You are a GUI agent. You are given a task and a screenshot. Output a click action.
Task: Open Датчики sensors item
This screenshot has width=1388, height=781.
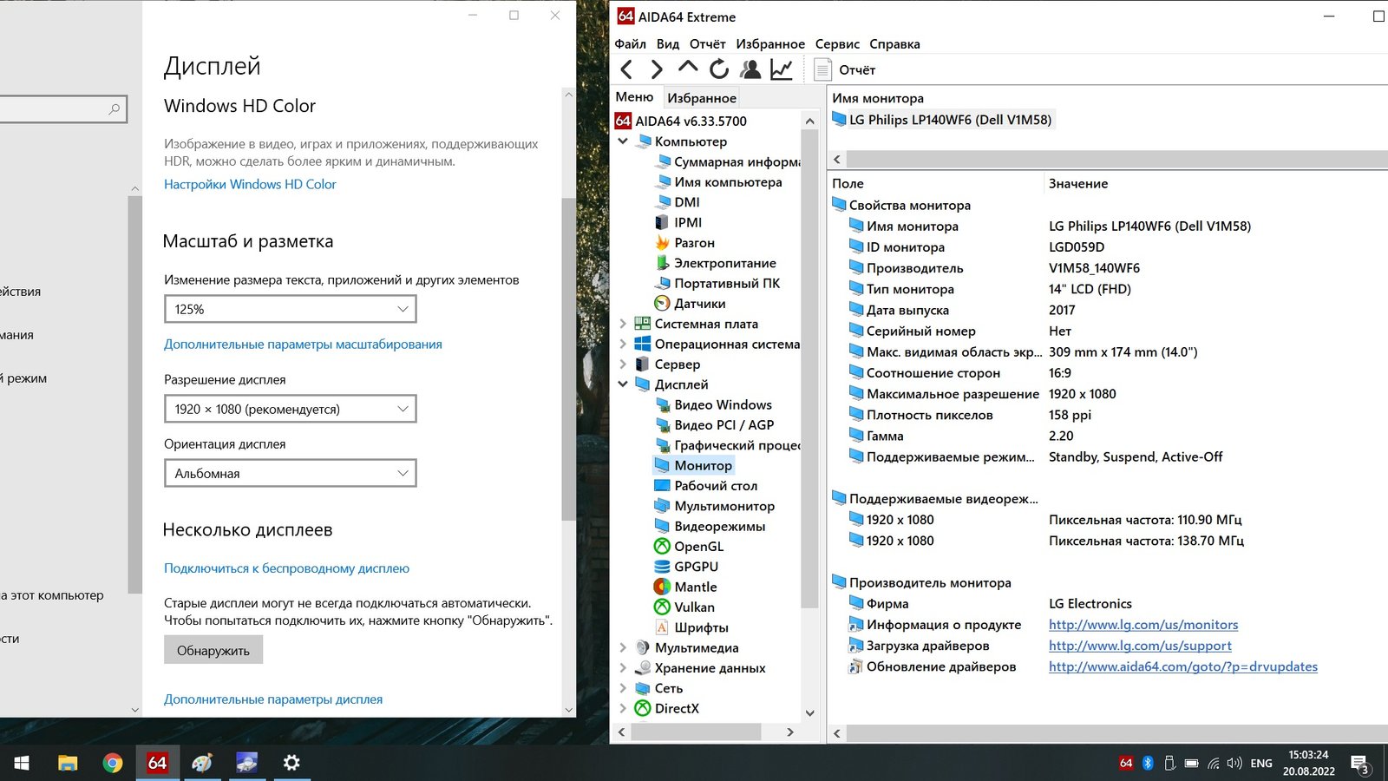pos(699,304)
